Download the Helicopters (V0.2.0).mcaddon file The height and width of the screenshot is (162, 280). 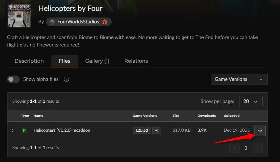click(x=260, y=130)
